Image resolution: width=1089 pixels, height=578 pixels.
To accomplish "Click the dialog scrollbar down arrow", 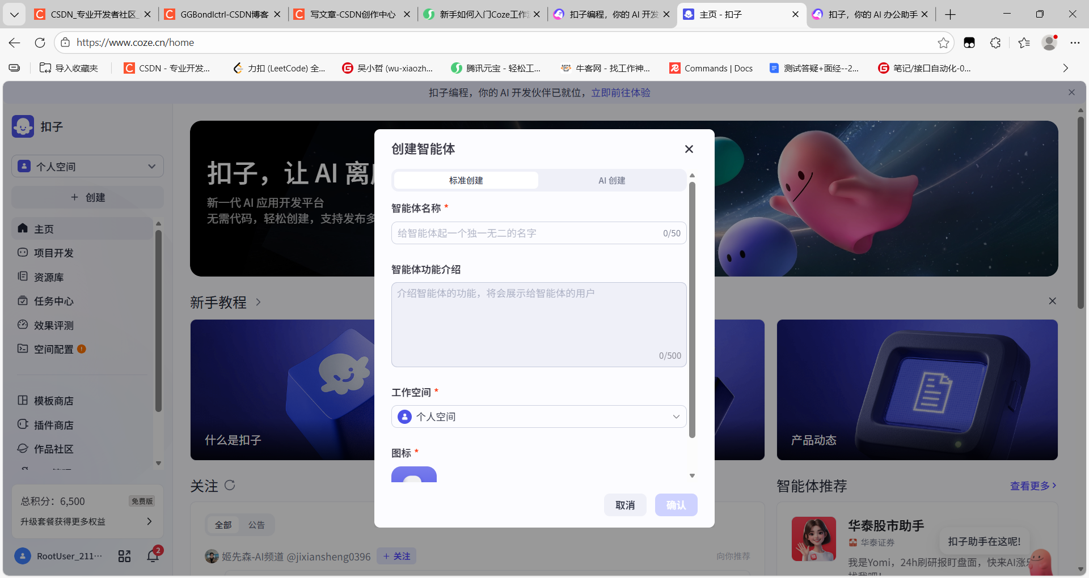I will (x=692, y=476).
